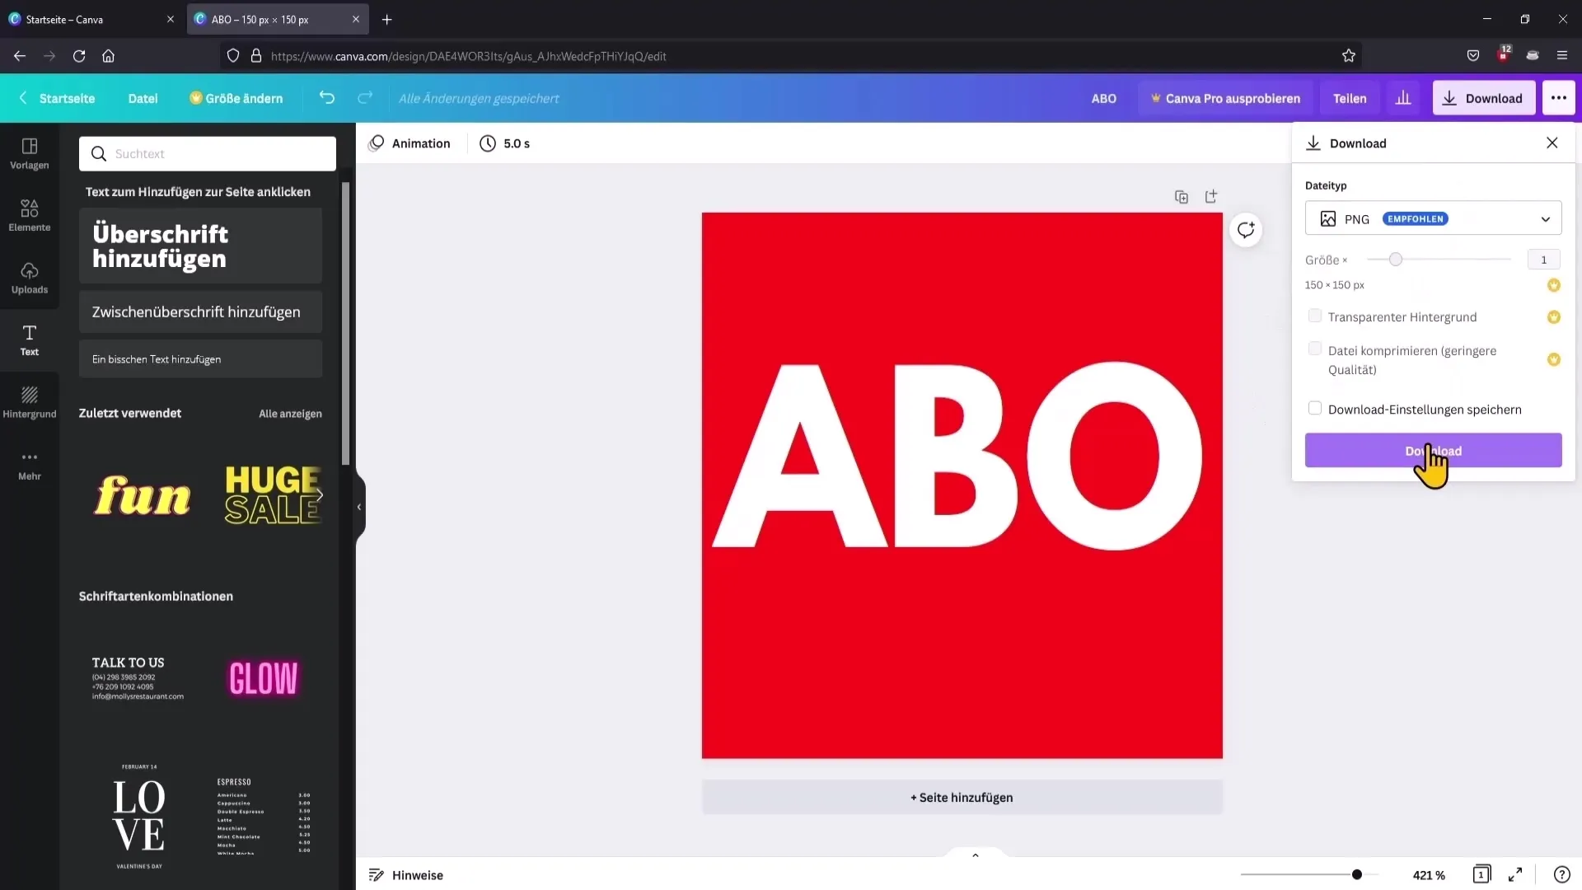Drag the Größe x scale slider
This screenshot has height=890, width=1582.
tap(1395, 260)
